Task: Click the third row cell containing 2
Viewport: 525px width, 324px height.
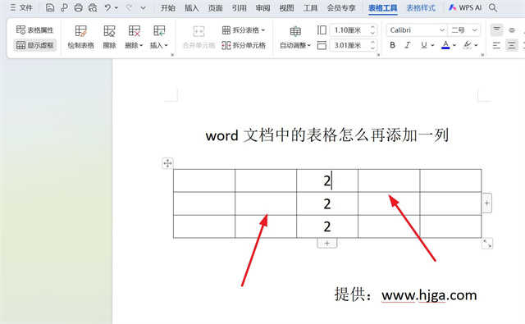Action: click(x=327, y=226)
